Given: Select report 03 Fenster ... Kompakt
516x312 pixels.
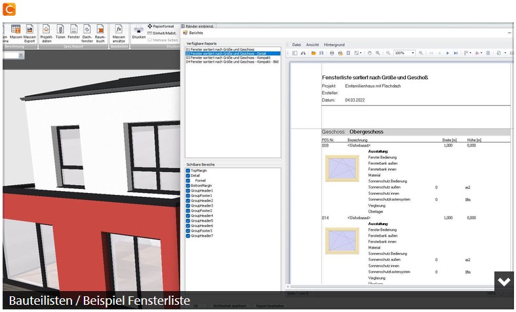Looking at the screenshot, I should point(233,58).
